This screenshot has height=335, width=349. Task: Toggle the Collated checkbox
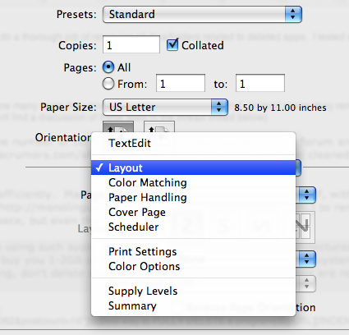(x=172, y=44)
